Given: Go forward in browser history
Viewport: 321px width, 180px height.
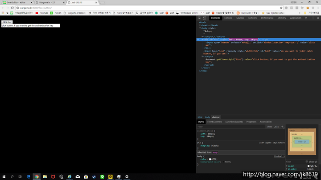Looking at the screenshot, I should tap(8, 8).
